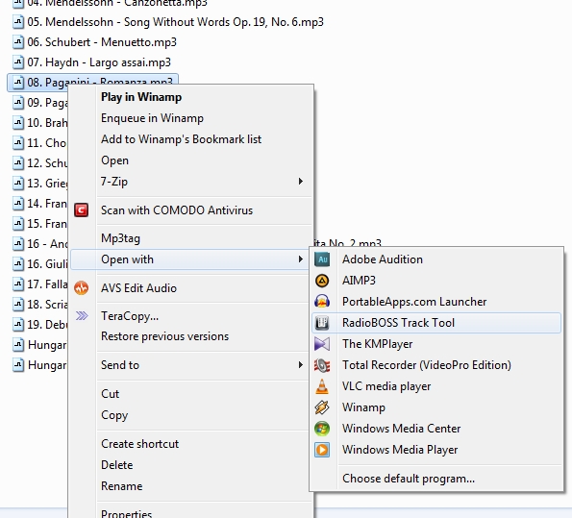The image size is (572, 518).
Task: Click the red COMODO Antivirus icon
Action: [x=82, y=210]
